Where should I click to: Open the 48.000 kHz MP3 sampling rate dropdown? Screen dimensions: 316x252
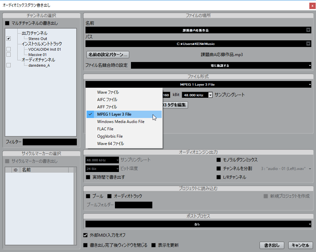(x=210, y=95)
